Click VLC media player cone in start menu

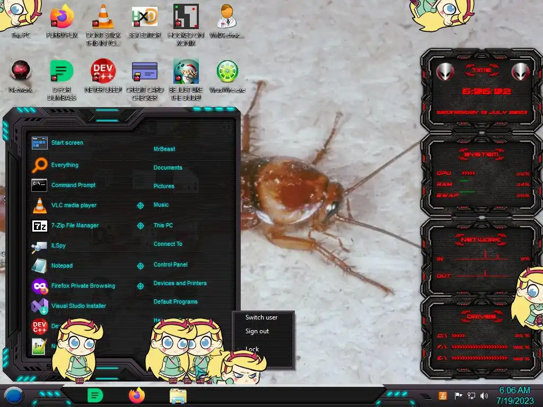coord(39,205)
